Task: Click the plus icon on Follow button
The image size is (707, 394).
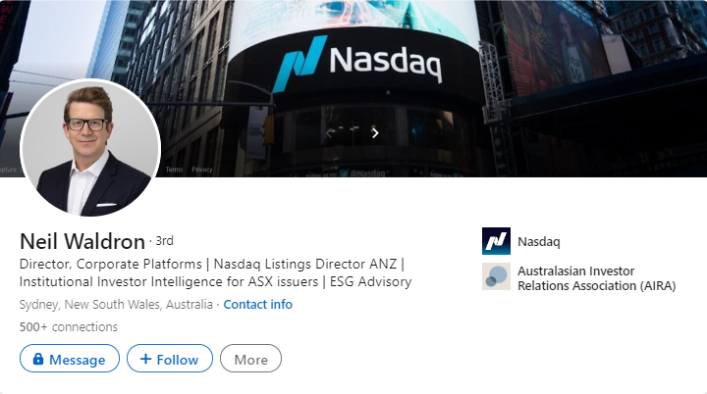Action: (145, 360)
